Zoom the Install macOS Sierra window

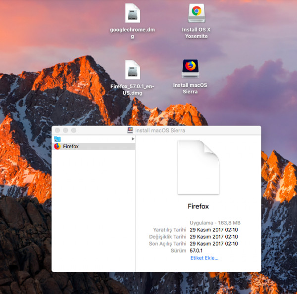(74, 130)
